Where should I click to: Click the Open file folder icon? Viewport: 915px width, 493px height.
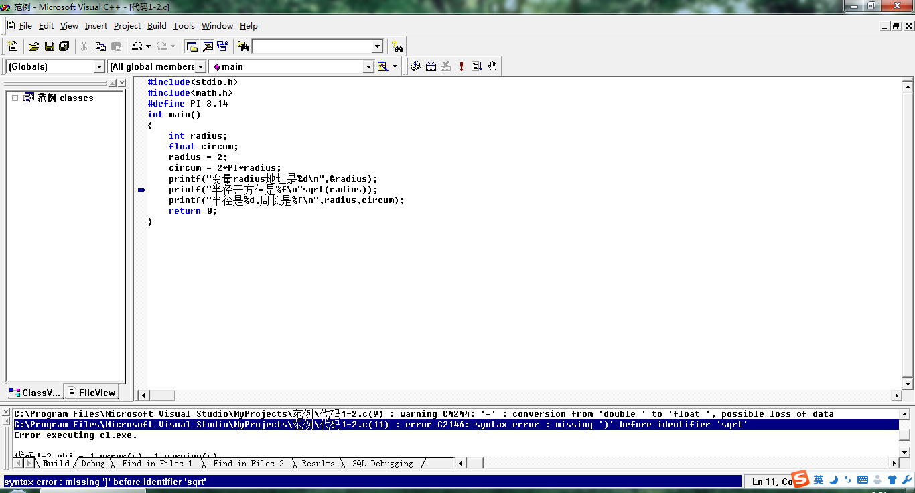[33, 46]
